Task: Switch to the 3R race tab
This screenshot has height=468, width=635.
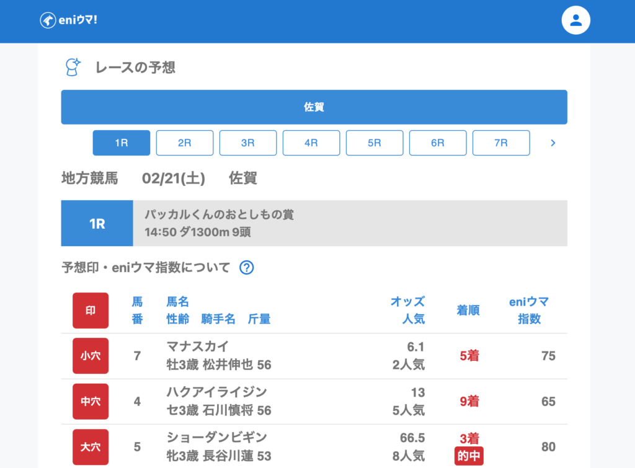Action: point(248,143)
